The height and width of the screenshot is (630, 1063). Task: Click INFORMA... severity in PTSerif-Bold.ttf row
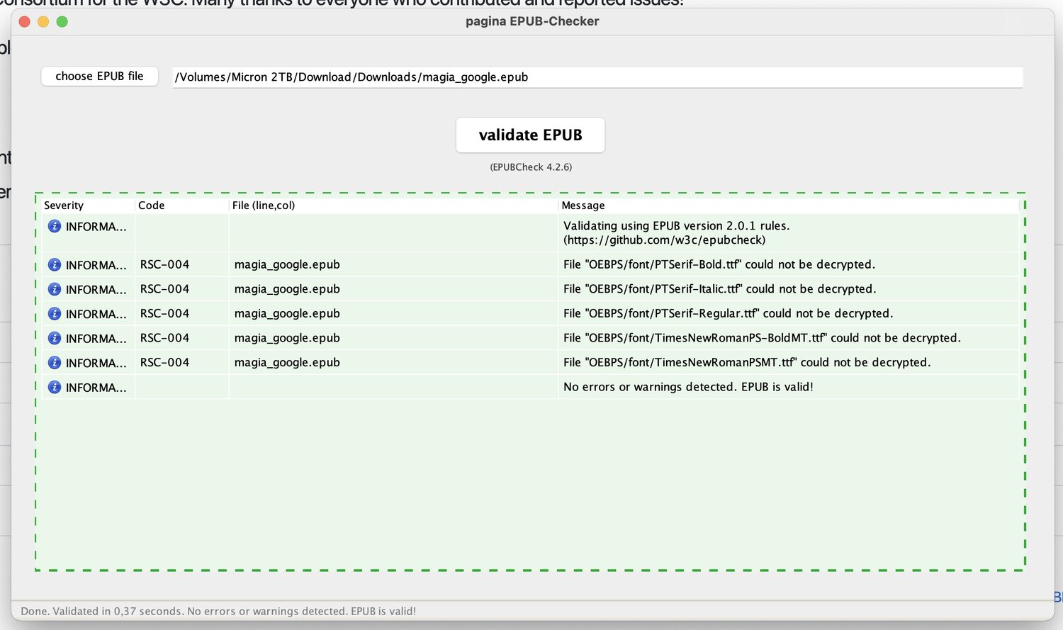tap(96, 265)
